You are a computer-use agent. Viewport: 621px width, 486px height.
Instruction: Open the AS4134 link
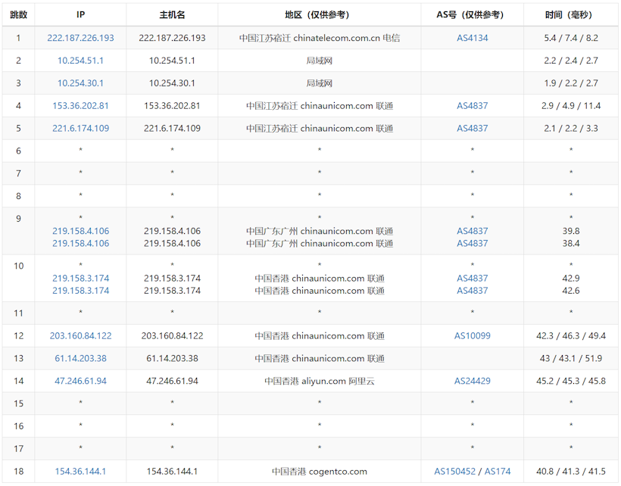point(472,38)
